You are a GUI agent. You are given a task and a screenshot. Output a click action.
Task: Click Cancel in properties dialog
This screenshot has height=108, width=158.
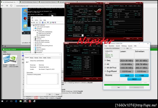pos(57,94)
